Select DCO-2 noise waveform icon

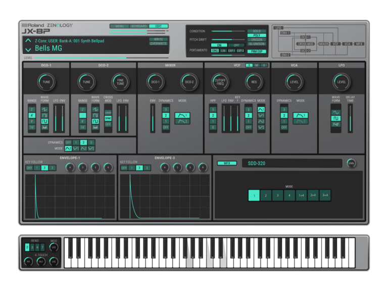[95, 127]
